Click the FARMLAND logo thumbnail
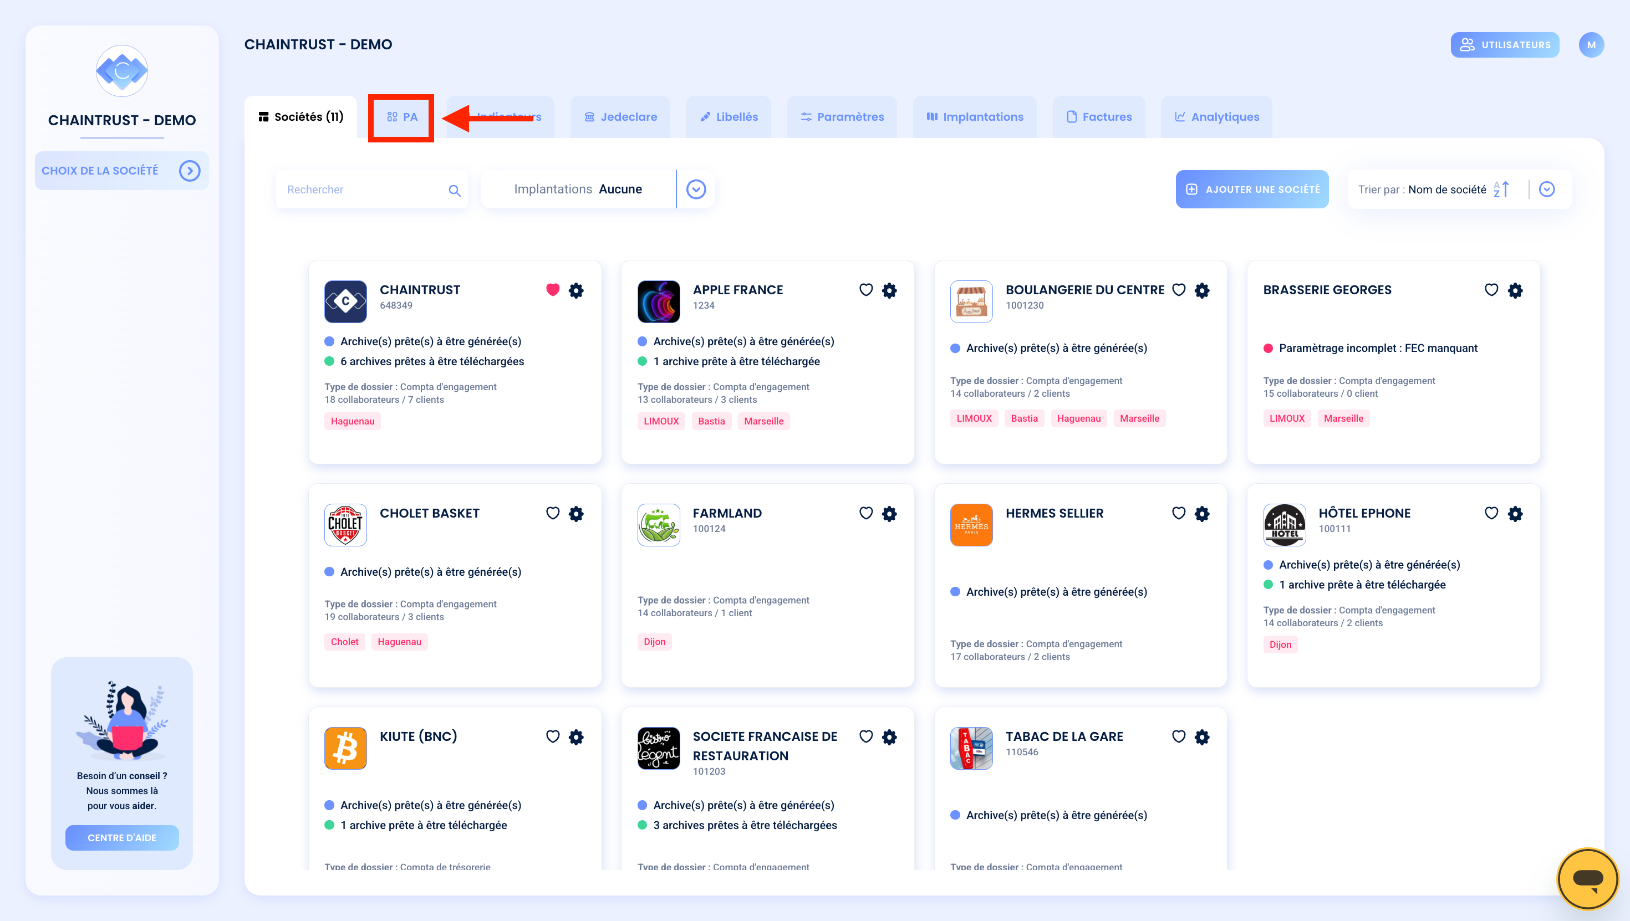1630x921 pixels. (x=659, y=525)
